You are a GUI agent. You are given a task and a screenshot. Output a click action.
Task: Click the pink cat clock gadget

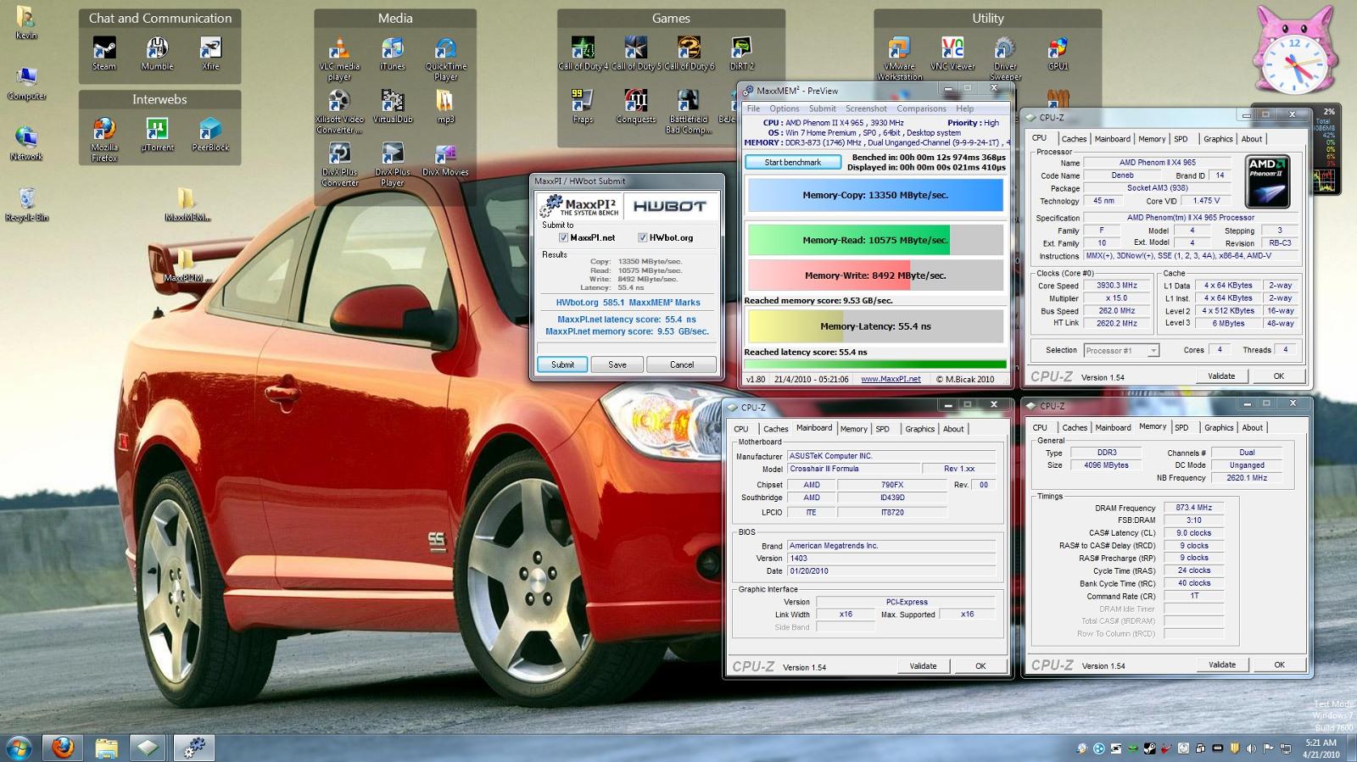[x=1295, y=53]
